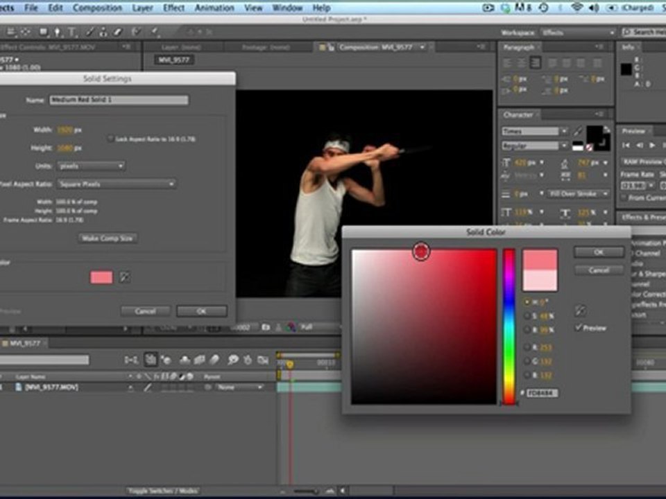
Task: Step back one frame in Preview panel
Action: [639, 146]
